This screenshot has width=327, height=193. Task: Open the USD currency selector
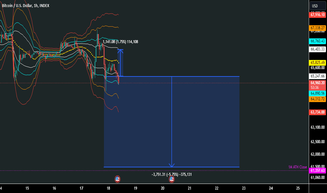[x=318, y=6]
